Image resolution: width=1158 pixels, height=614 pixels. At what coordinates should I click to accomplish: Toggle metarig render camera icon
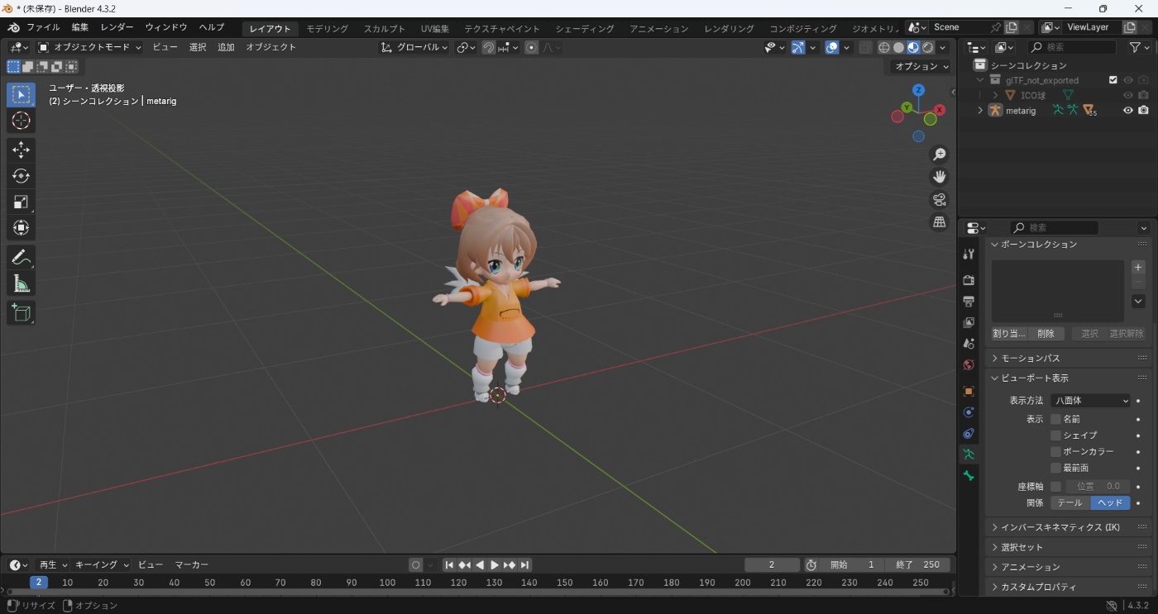point(1143,111)
